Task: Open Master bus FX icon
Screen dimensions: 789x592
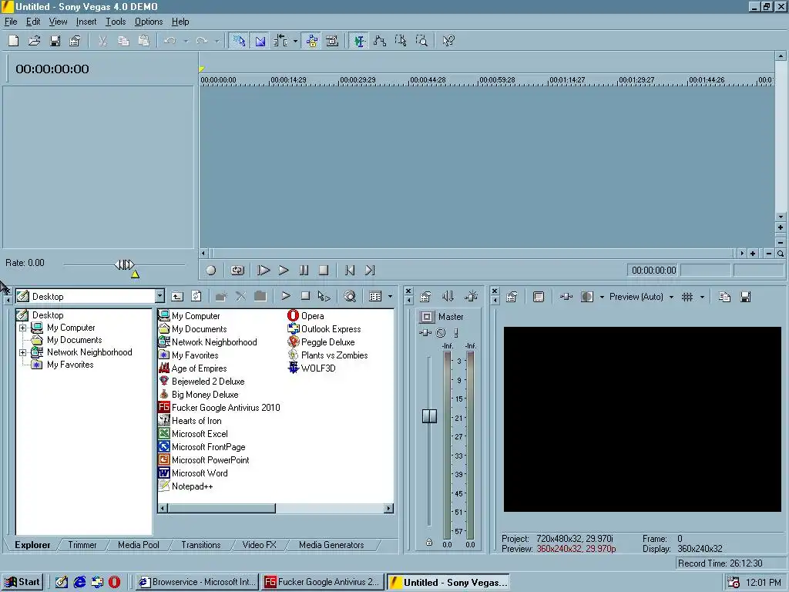Action: [x=425, y=332]
